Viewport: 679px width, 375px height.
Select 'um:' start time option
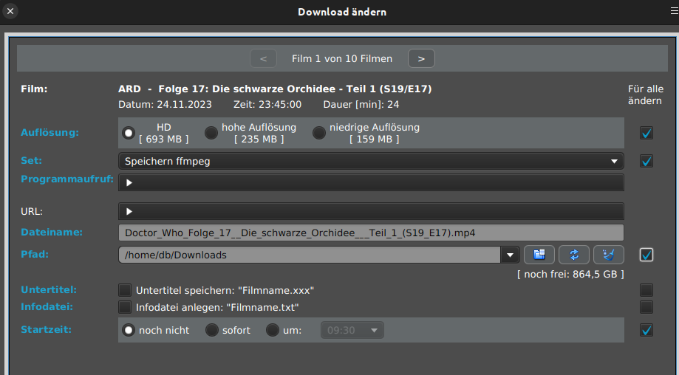click(273, 330)
